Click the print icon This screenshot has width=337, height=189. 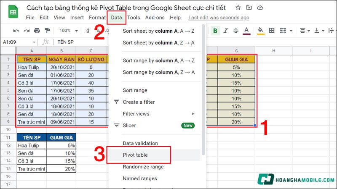pos(37,31)
